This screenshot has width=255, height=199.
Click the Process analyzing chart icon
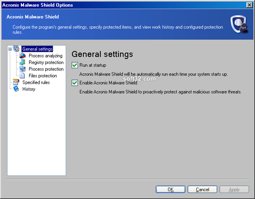coord(22,55)
